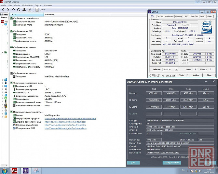This screenshot has height=174, width=218.
Task: Click the user profile icon in the toolbar
Action: coord(24,10)
